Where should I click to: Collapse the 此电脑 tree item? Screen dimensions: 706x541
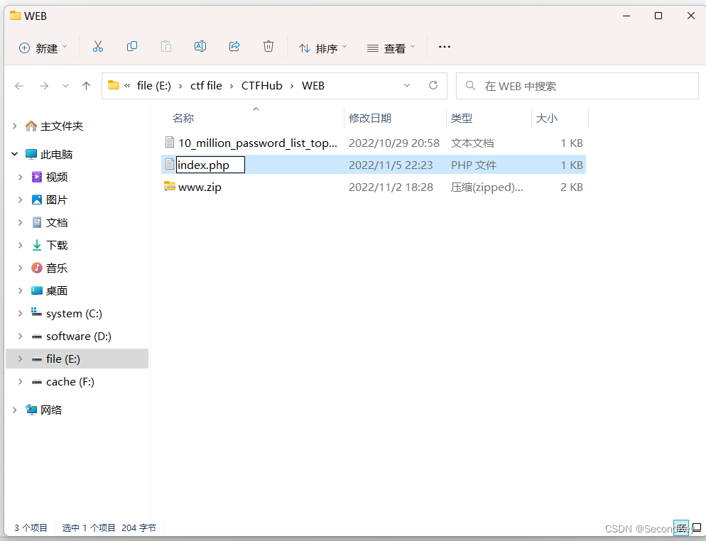click(x=14, y=154)
